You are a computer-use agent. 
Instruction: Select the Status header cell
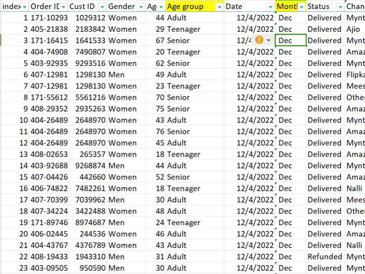(326, 6)
